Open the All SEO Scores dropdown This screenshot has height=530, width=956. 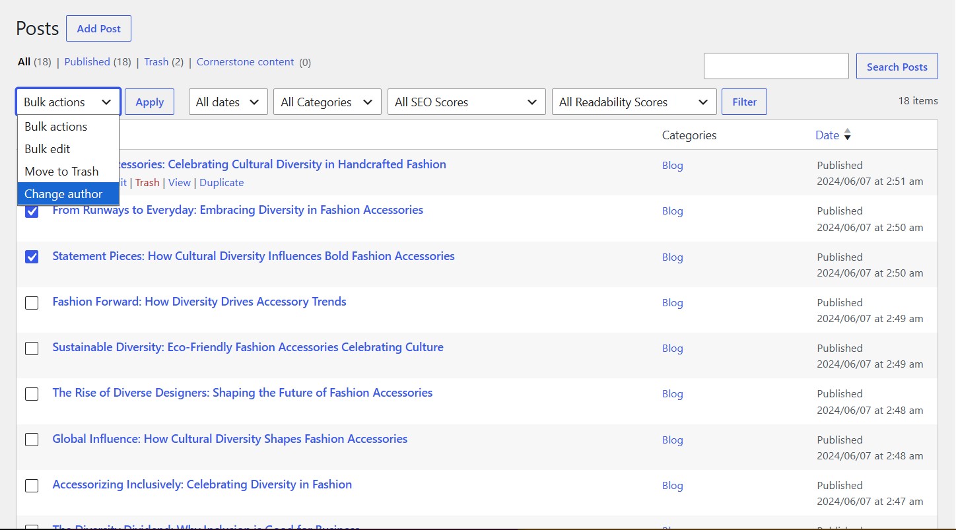(467, 102)
